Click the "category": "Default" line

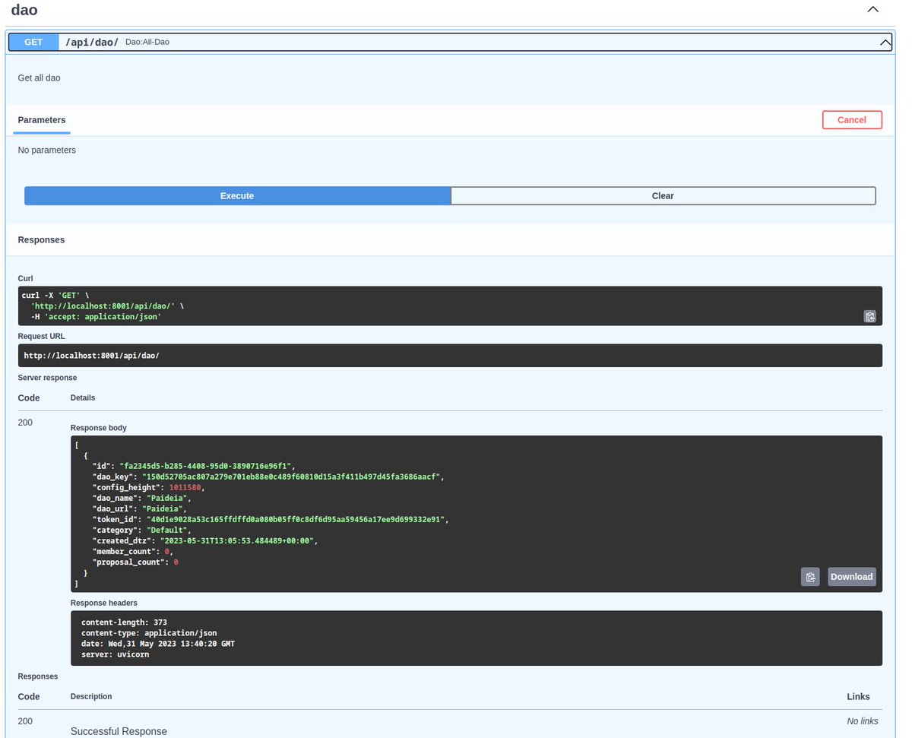tap(142, 531)
